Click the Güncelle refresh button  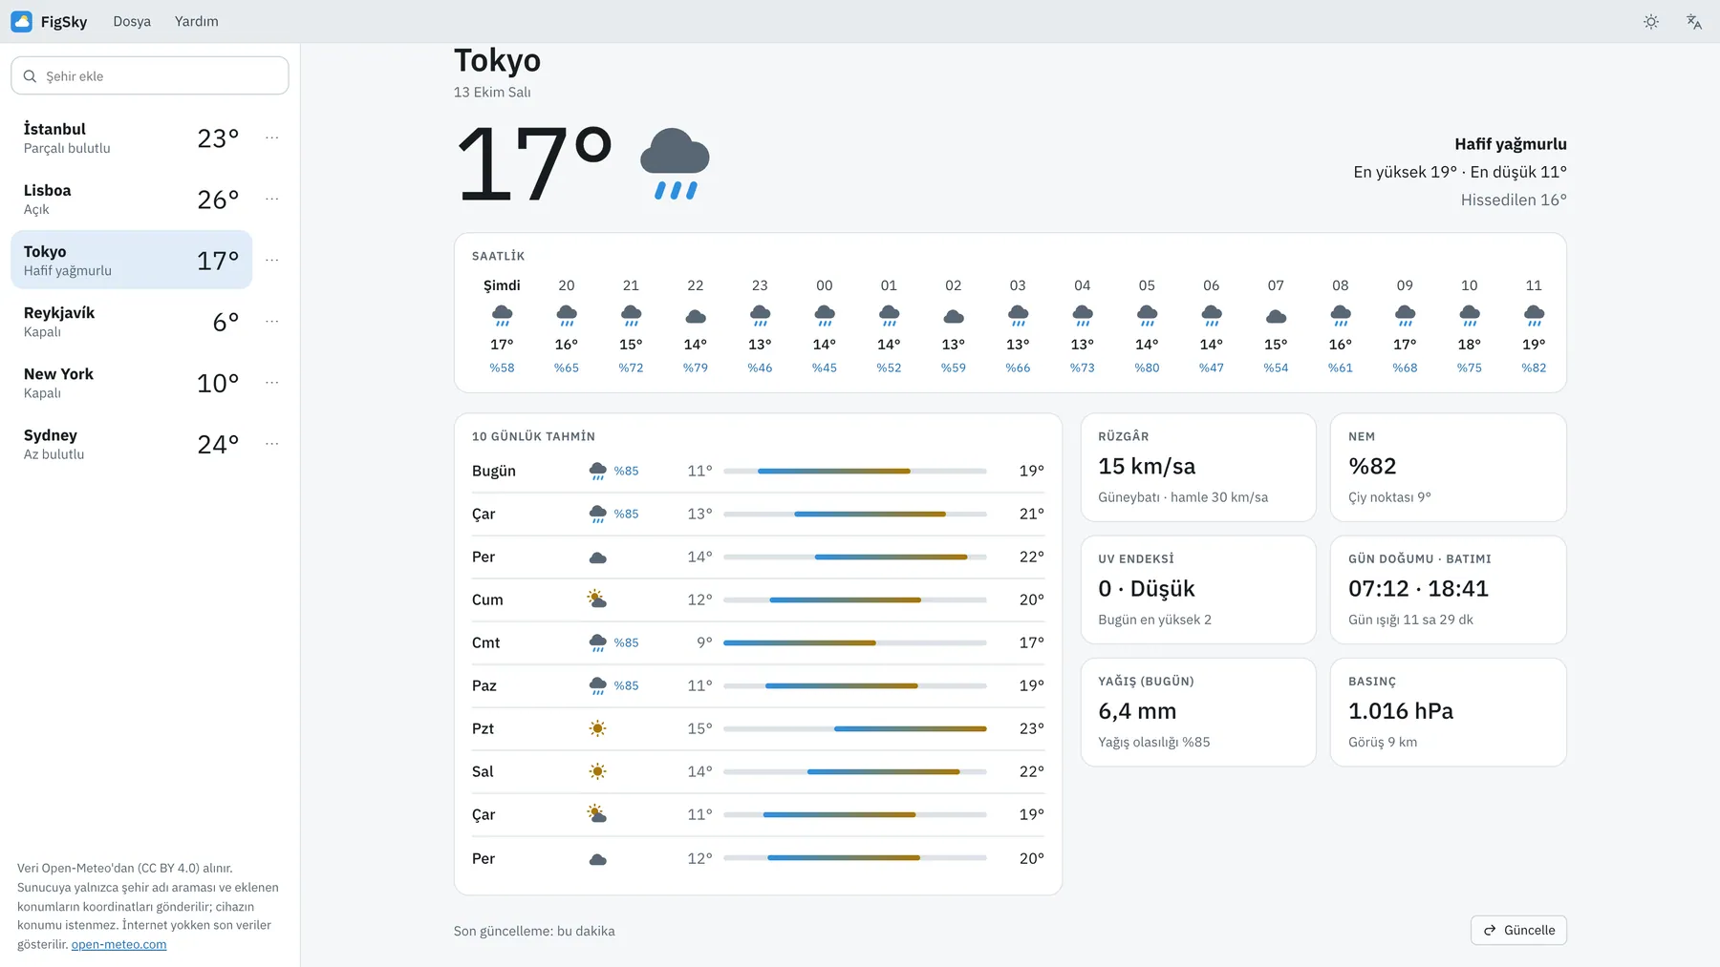point(1518,930)
